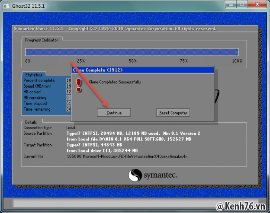Click the 'Ghost32 11.5.1' window title
Image resolution: width=270 pixels, height=213 pixels.
28,6
